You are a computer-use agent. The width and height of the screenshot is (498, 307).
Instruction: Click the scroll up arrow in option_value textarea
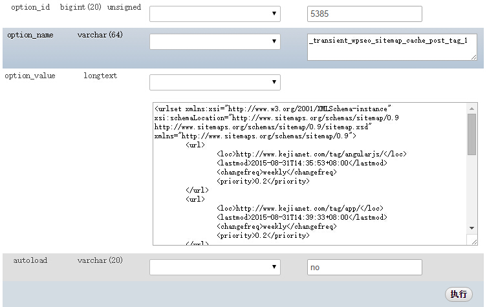coord(472,108)
